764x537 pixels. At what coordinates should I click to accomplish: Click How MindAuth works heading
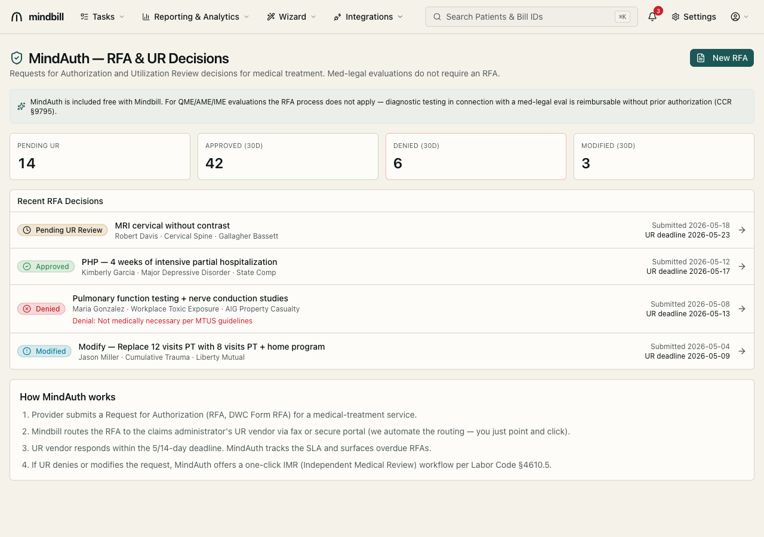(67, 397)
